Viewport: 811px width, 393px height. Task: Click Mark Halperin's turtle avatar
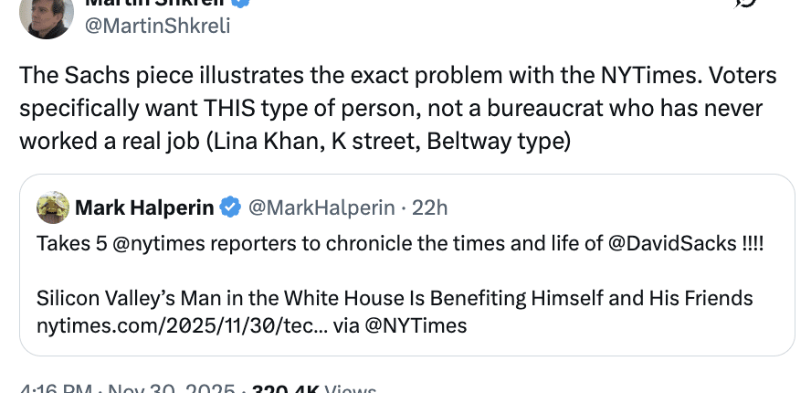(x=53, y=208)
